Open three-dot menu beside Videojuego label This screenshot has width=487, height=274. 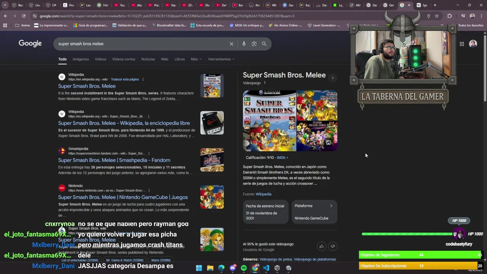click(x=265, y=83)
